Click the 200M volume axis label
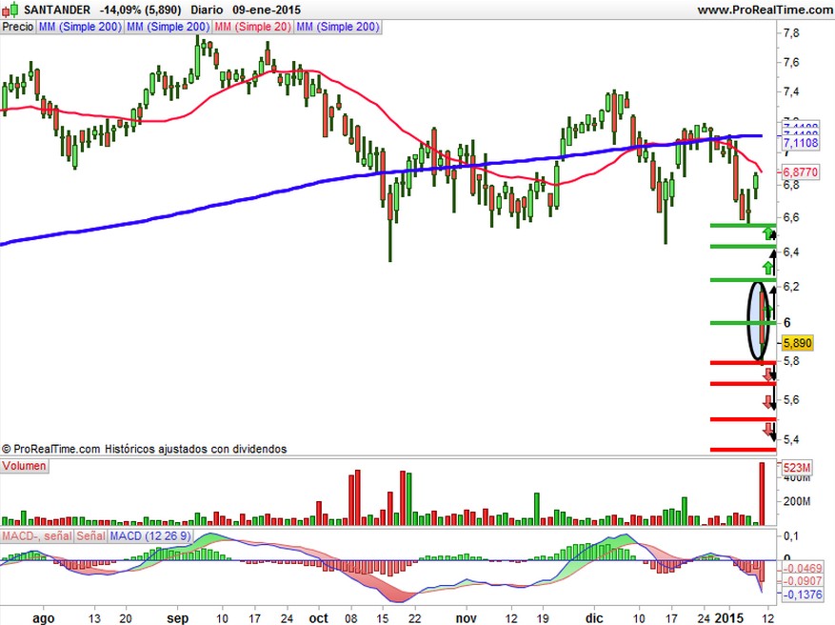 [797, 501]
